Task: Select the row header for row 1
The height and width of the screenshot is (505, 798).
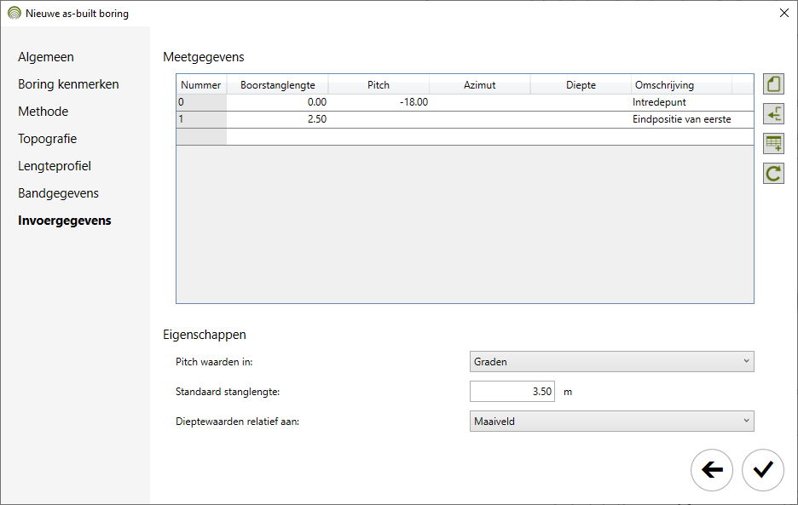Action: click(201, 119)
